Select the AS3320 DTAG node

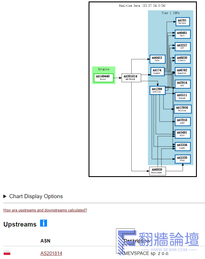tap(183, 159)
